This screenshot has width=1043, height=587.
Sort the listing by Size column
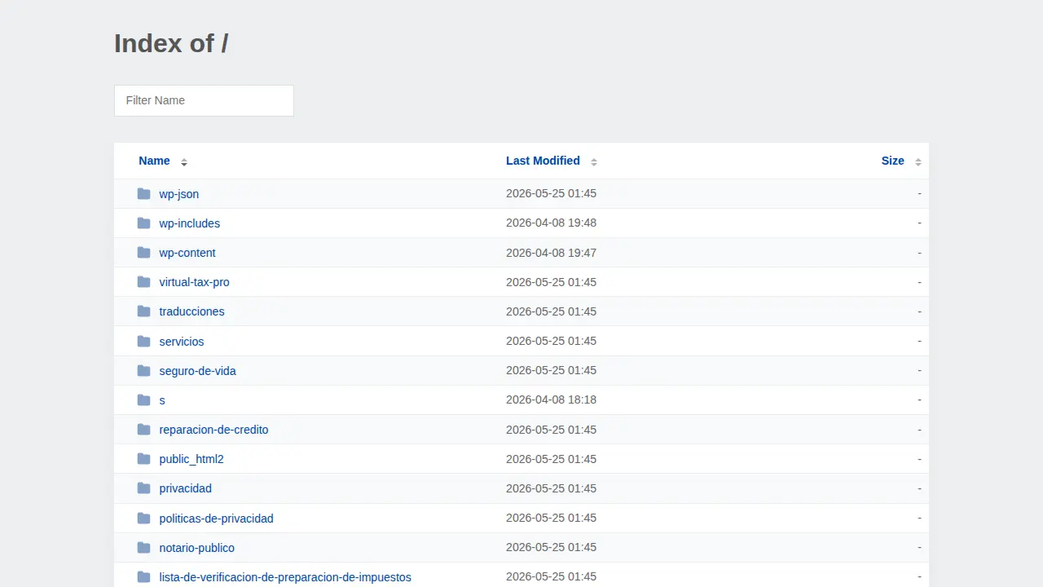[892, 161]
